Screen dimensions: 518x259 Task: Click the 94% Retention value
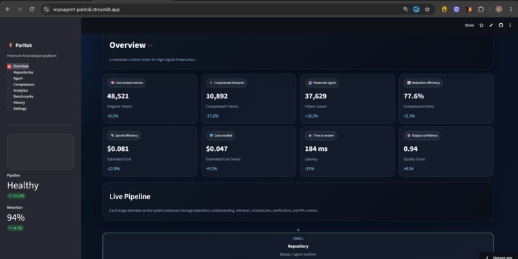[16, 218]
